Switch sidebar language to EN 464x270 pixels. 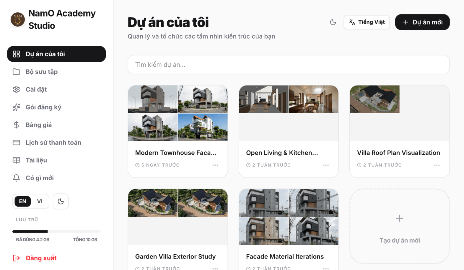pos(23,201)
